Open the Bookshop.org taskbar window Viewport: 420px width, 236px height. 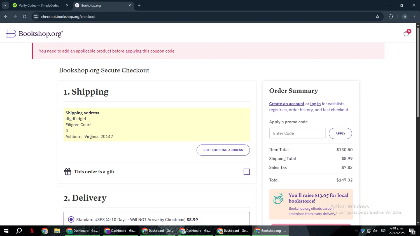270,231
